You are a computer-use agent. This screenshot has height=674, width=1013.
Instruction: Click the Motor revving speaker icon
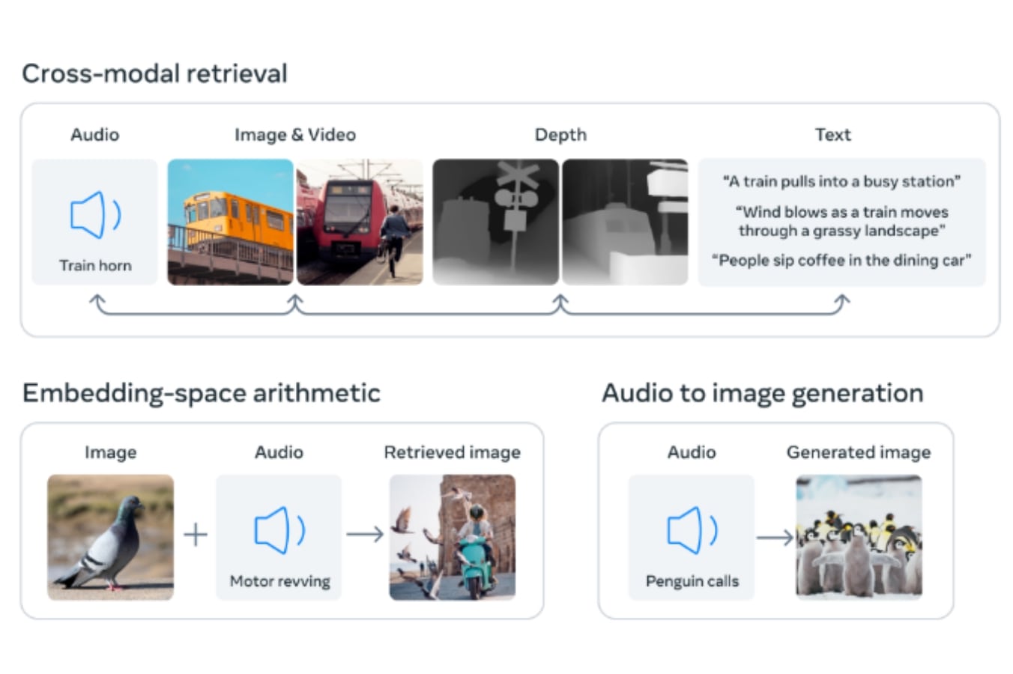tap(279, 531)
